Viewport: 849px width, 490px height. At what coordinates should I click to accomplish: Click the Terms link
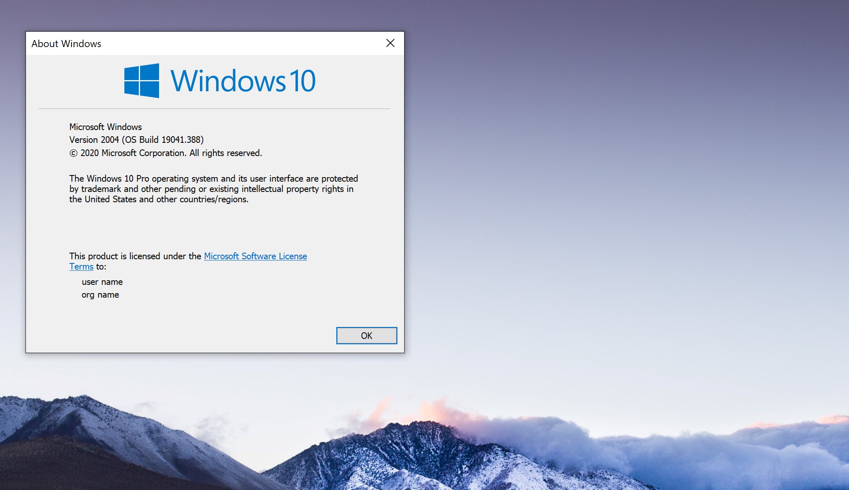click(x=81, y=267)
